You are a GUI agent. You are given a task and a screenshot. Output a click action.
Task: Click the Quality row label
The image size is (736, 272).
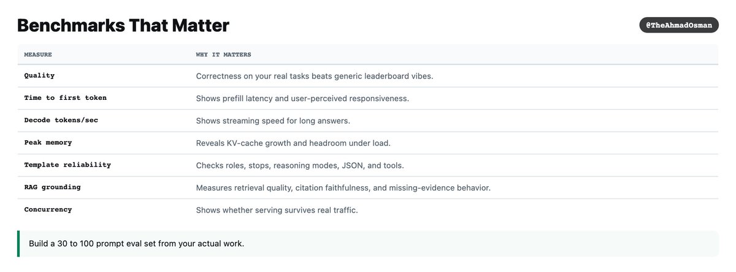pyautogui.click(x=39, y=76)
